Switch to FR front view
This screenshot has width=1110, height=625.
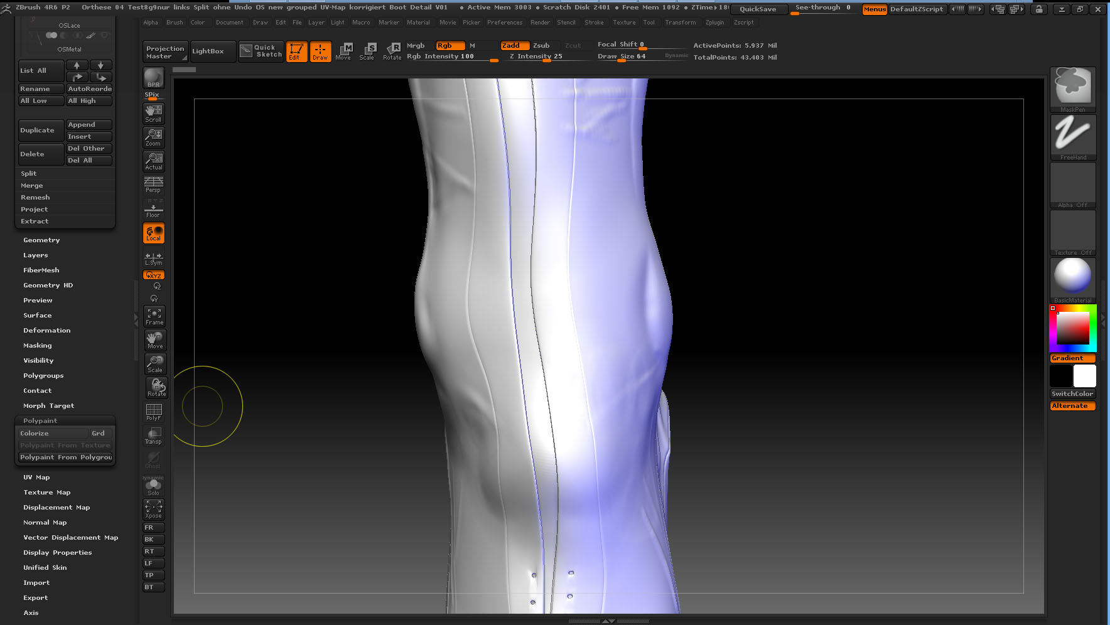[154, 528]
